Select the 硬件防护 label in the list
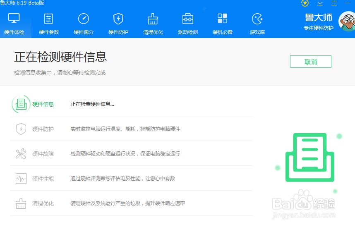This screenshot has height=227, width=355. (x=43, y=129)
